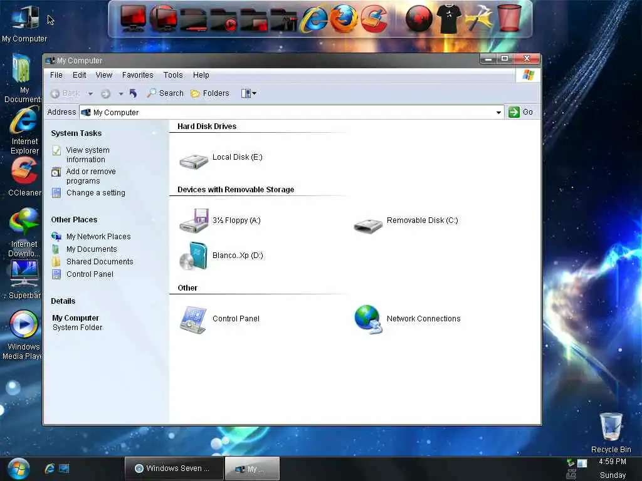This screenshot has width=642, height=481.
Task: Collapse the Other Places panel
Action: tap(154, 220)
